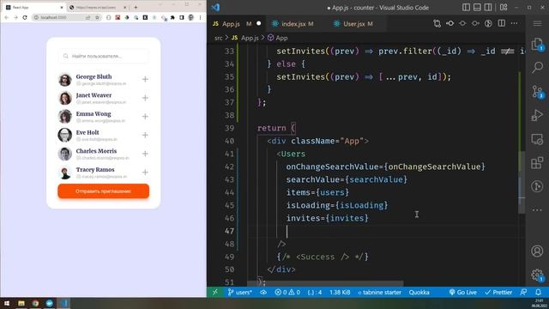This screenshot has width=549, height=309.
Task: Go to previous change in editor toolbar
Action: coord(450,23)
